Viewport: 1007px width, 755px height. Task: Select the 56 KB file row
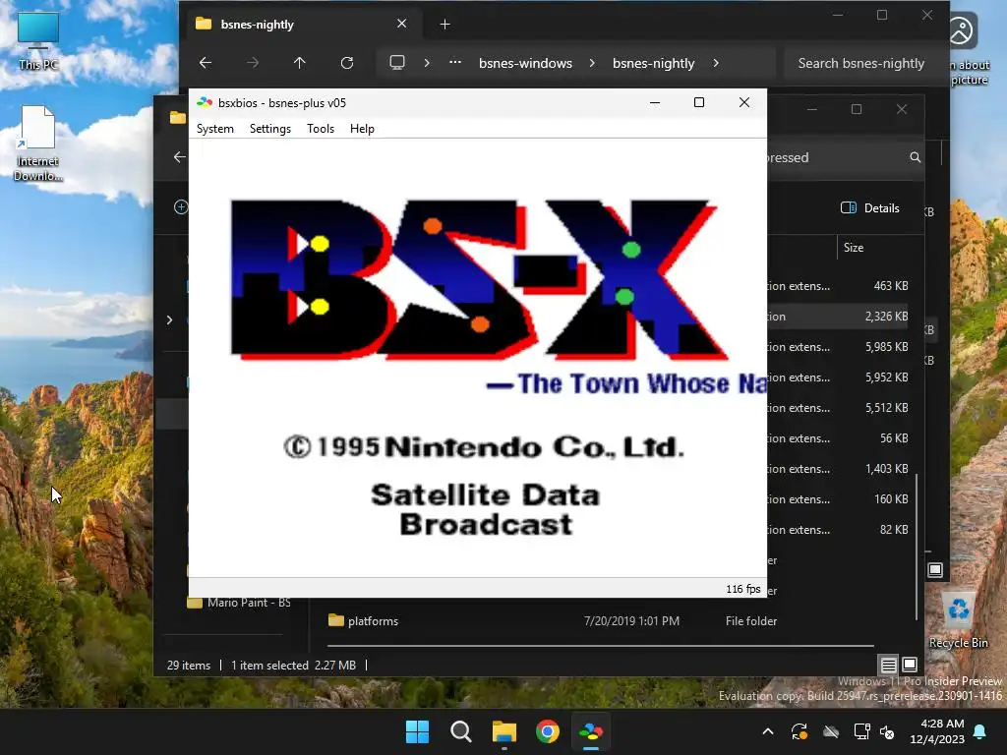838,438
